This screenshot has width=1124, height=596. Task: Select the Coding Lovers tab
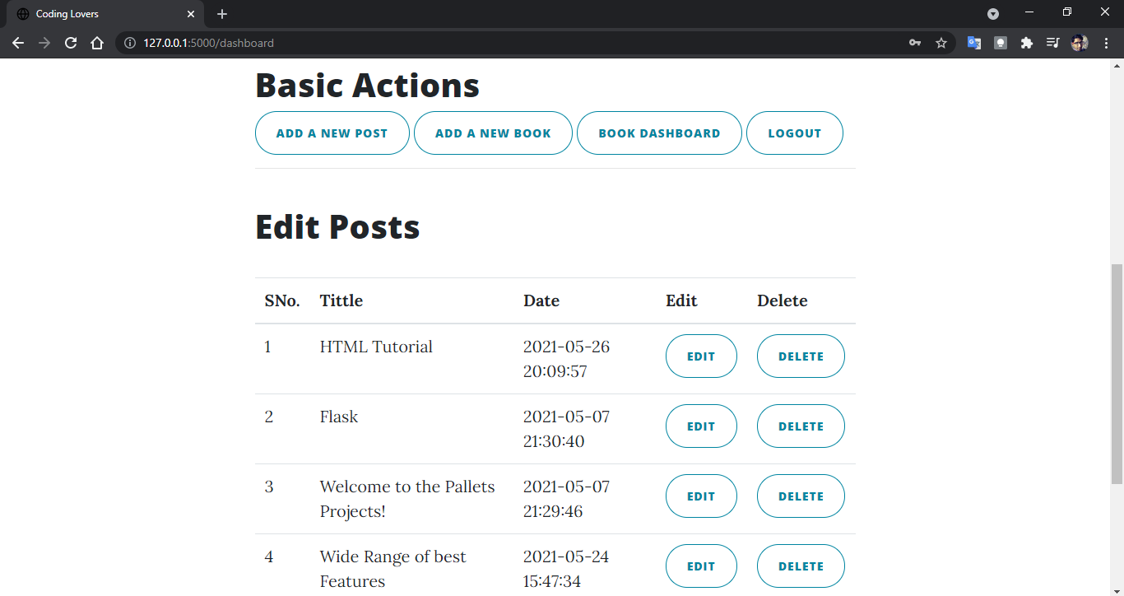pos(105,14)
